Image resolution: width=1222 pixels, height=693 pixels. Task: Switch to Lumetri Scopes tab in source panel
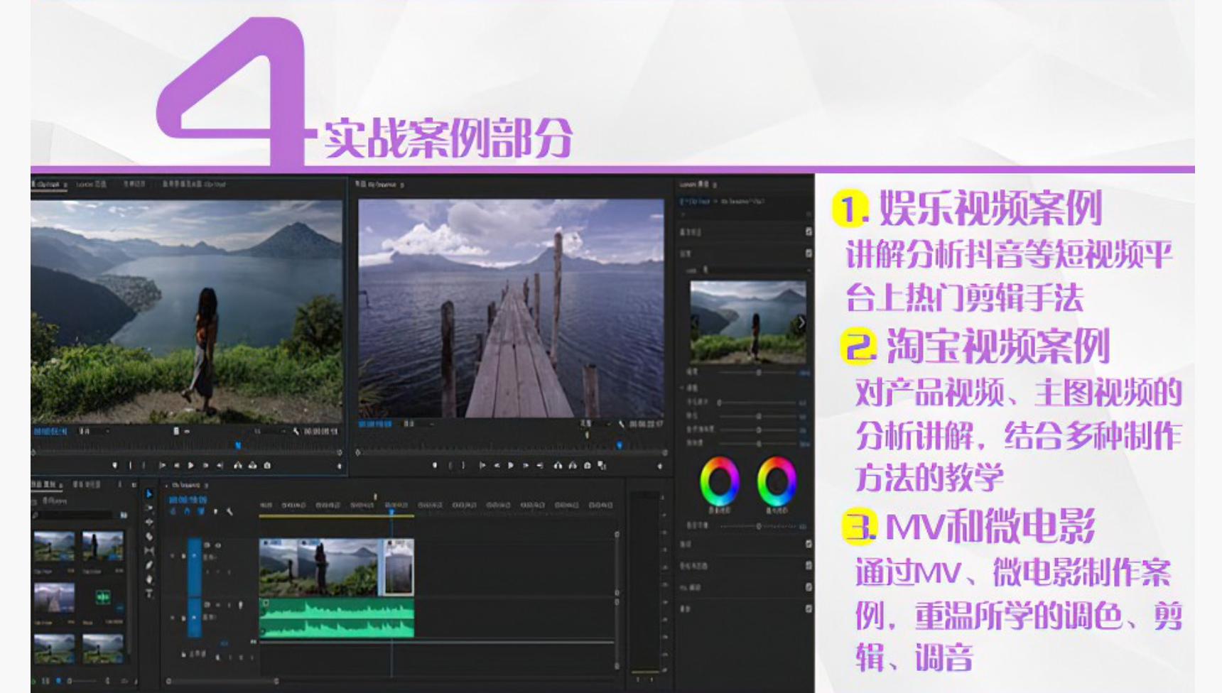point(91,184)
